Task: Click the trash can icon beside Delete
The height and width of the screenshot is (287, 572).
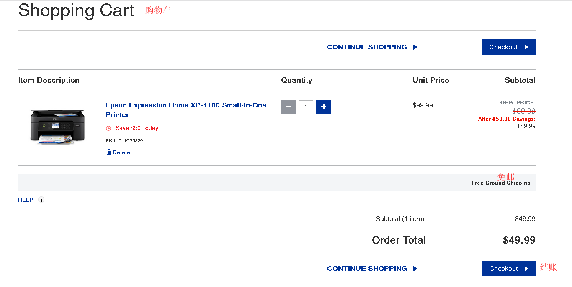Action: tap(108, 152)
